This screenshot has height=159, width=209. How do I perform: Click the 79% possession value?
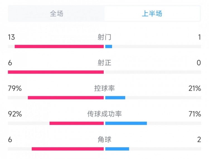(x=15, y=89)
